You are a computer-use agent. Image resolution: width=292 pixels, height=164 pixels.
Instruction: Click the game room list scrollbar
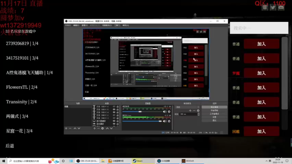coord(285,74)
